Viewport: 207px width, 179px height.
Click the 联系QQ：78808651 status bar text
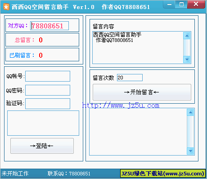(x=69, y=174)
